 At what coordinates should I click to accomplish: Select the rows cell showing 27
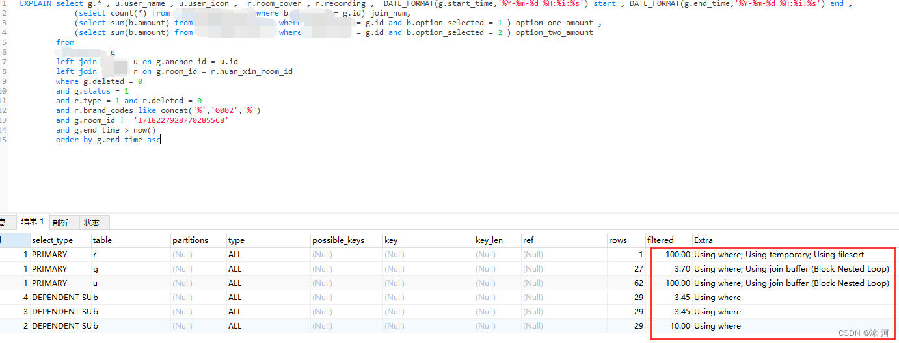(638, 268)
